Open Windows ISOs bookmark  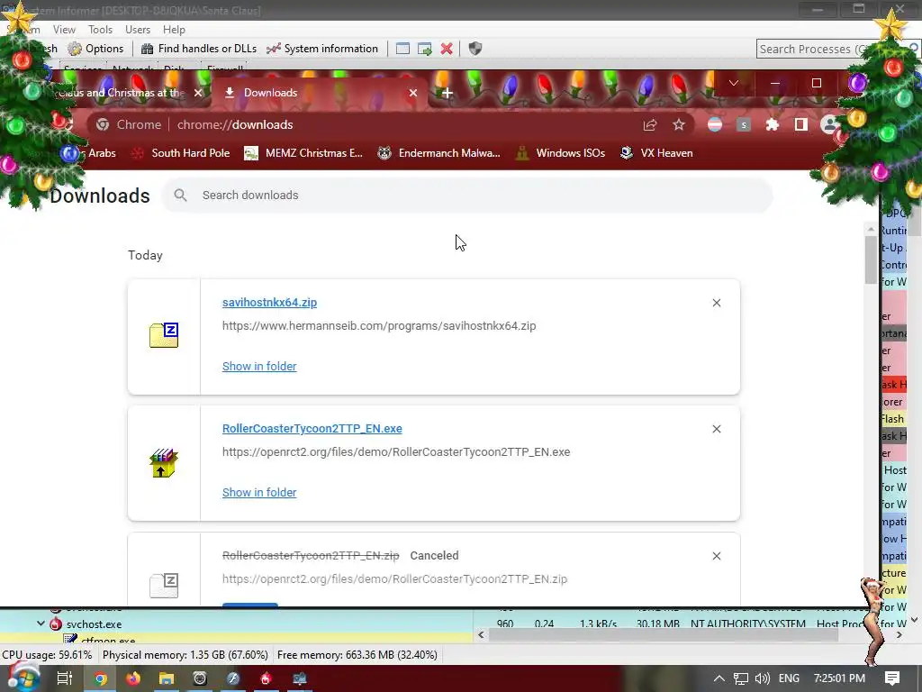[x=560, y=153]
